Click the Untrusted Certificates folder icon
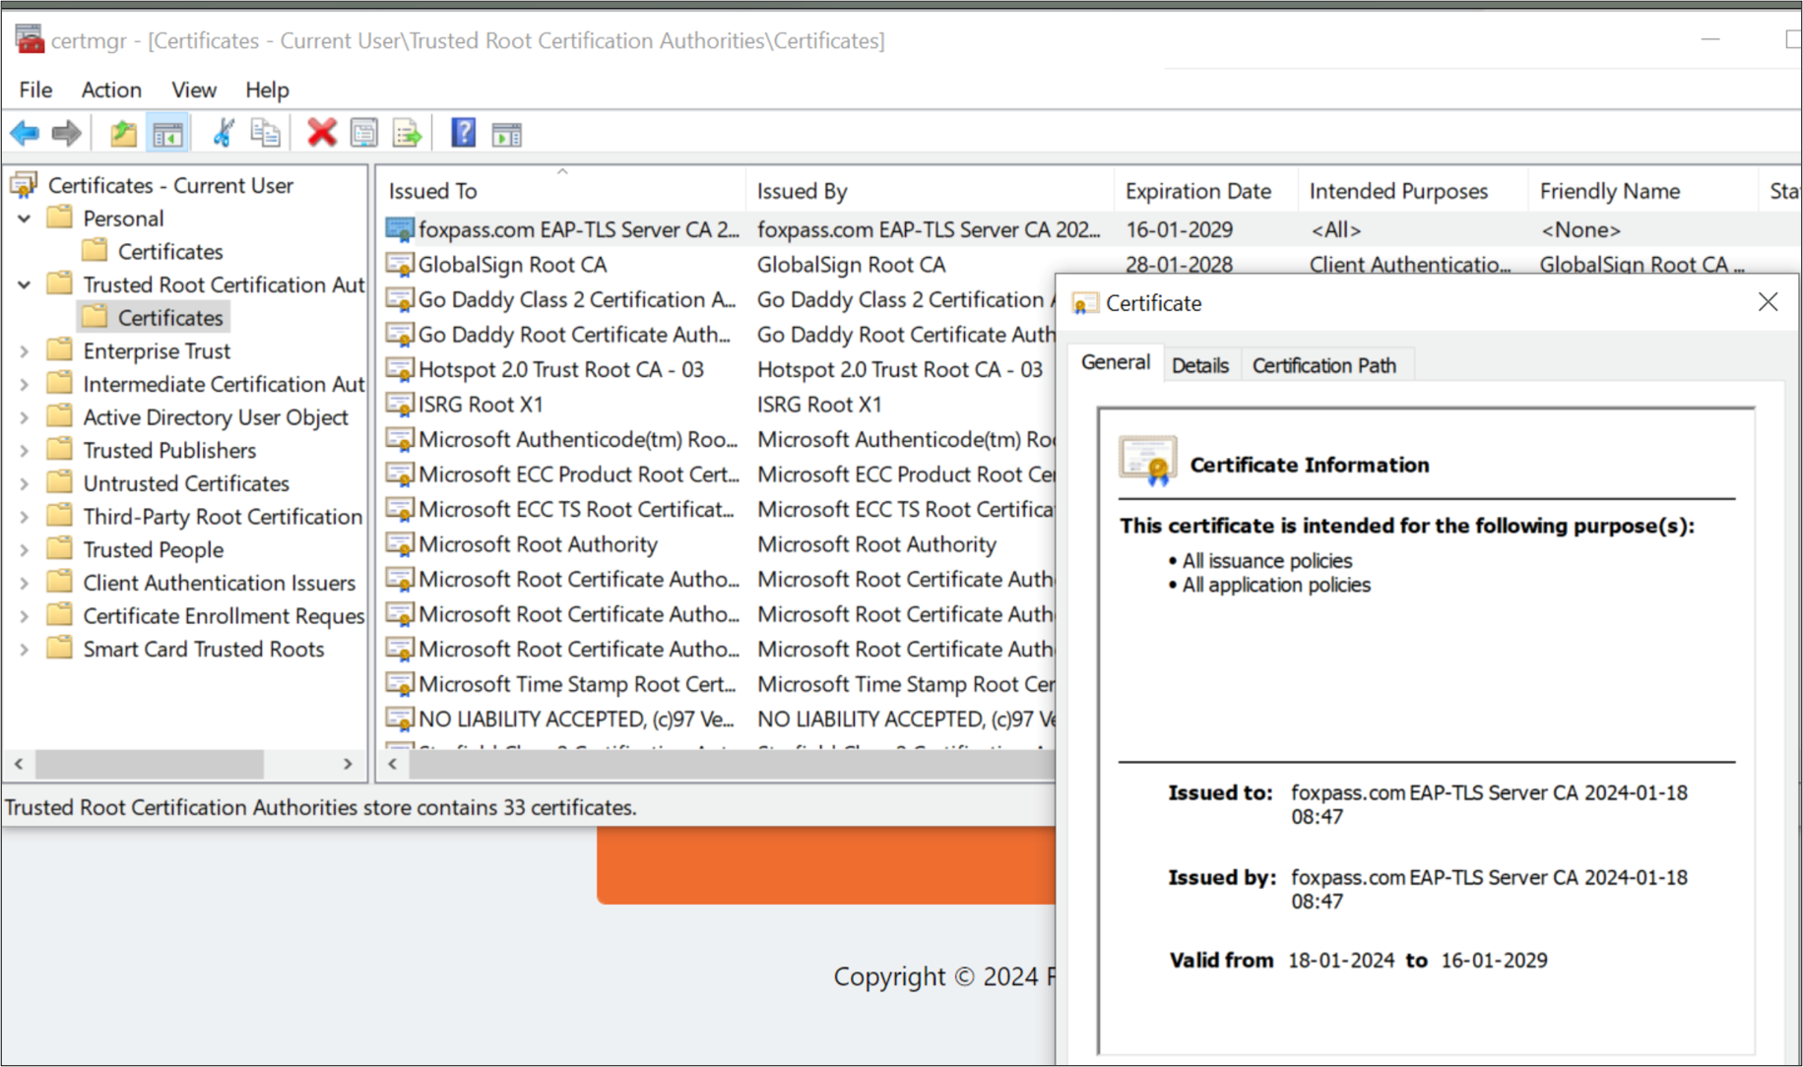Image resolution: width=1803 pixels, height=1067 pixels. (60, 483)
